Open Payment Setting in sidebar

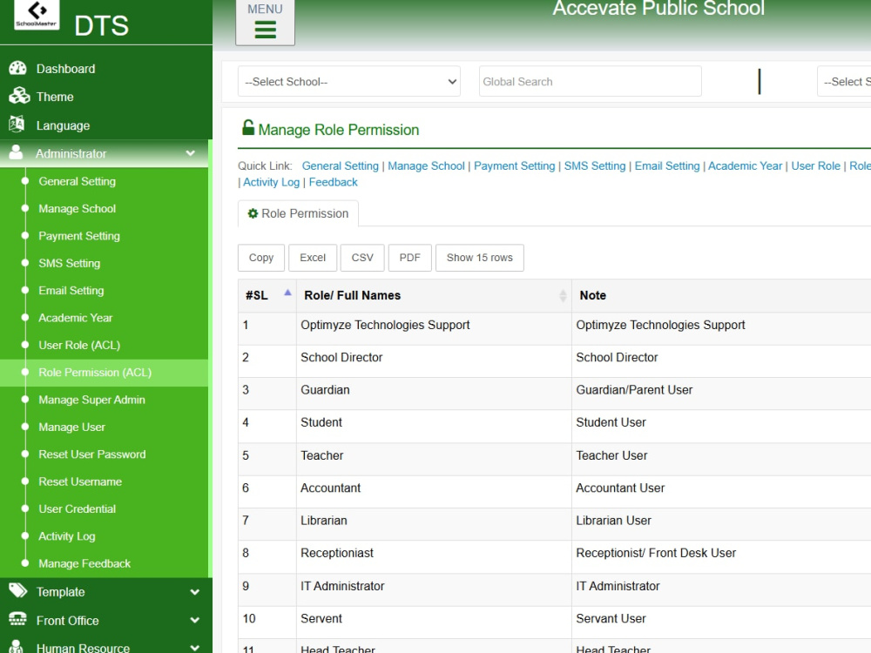click(x=79, y=235)
